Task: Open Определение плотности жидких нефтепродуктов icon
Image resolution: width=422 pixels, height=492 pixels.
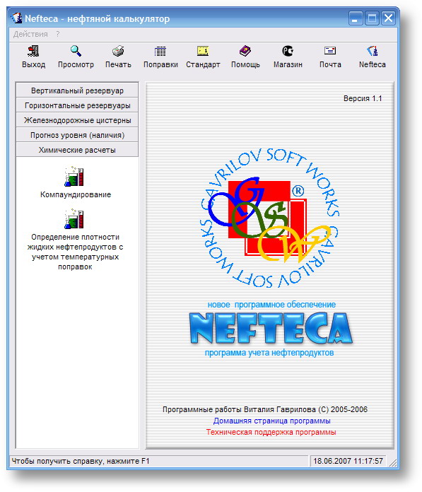Action: pyautogui.click(x=74, y=218)
